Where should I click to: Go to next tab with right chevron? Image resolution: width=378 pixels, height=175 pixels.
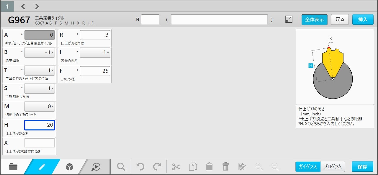(37, 6)
